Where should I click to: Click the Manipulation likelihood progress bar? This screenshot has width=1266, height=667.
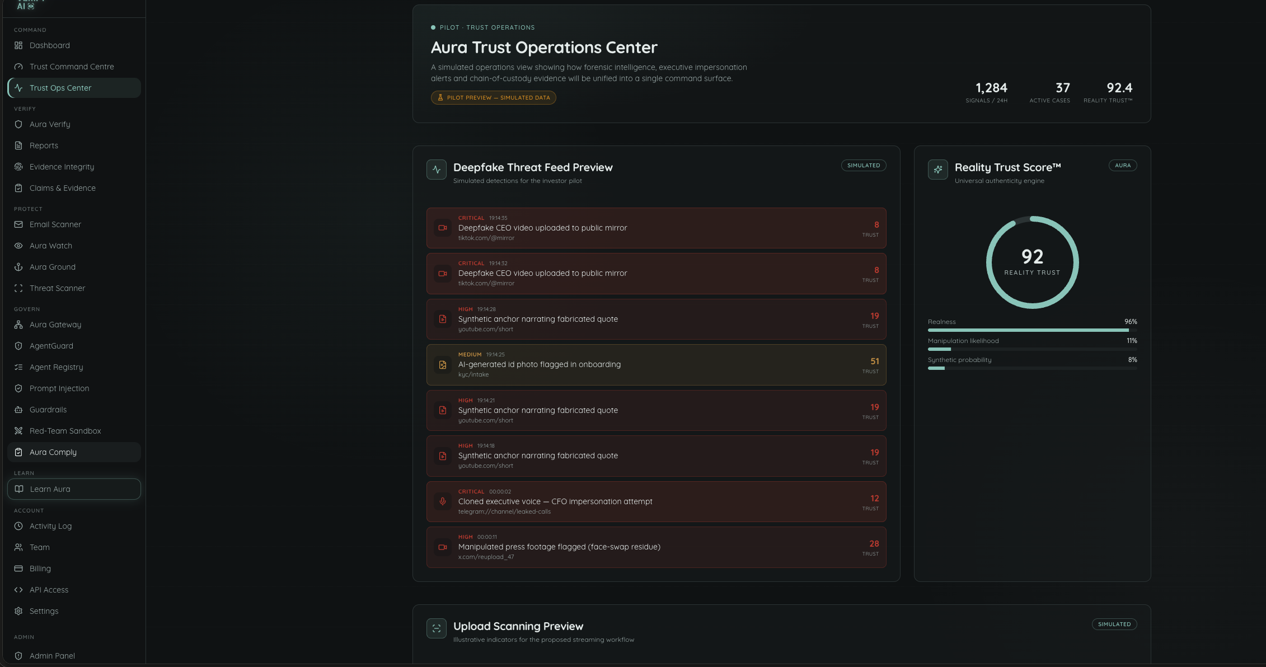(x=1032, y=349)
